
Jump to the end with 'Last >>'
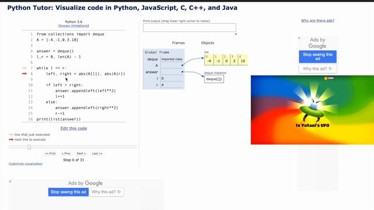(98, 153)
